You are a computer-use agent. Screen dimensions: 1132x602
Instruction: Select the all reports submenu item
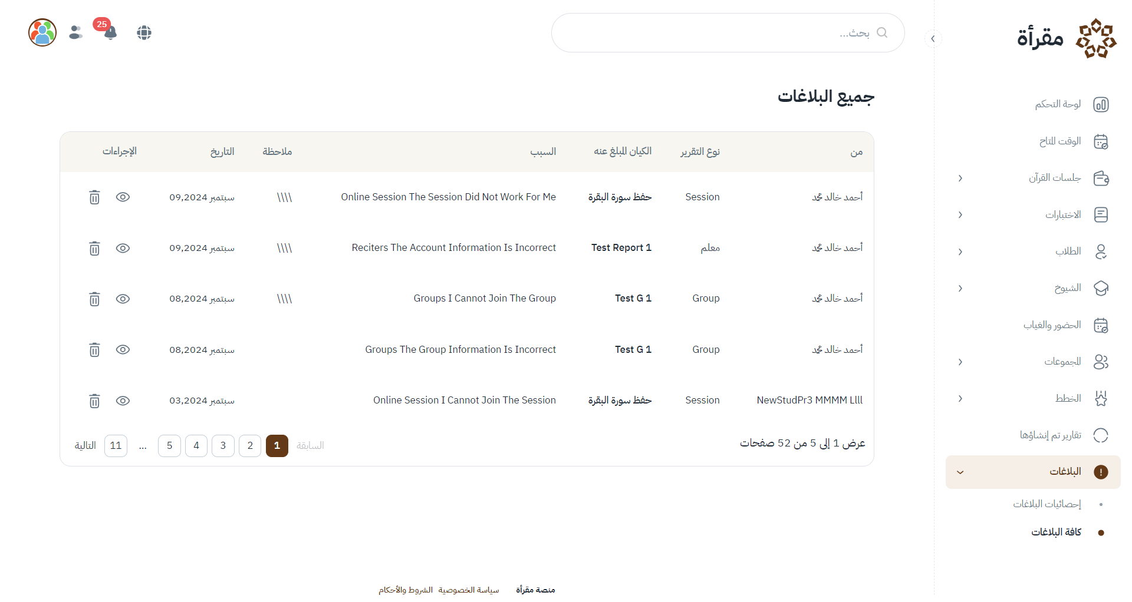[x=1055, y=532]
